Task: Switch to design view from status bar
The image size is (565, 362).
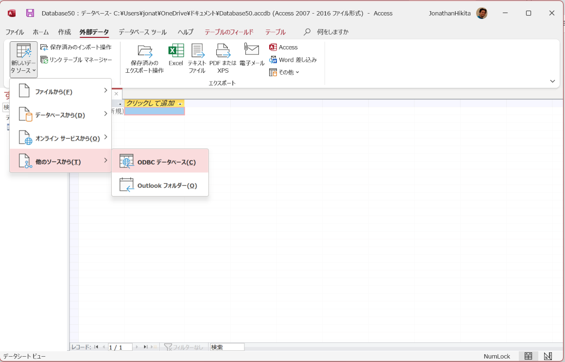Action: pos(547,356)
